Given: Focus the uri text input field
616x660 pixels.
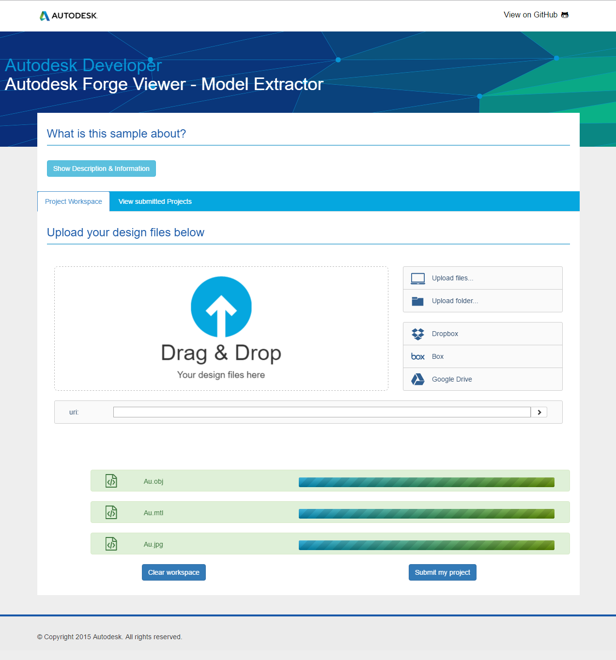Looking at the screenshot, I should click(322, 412).
